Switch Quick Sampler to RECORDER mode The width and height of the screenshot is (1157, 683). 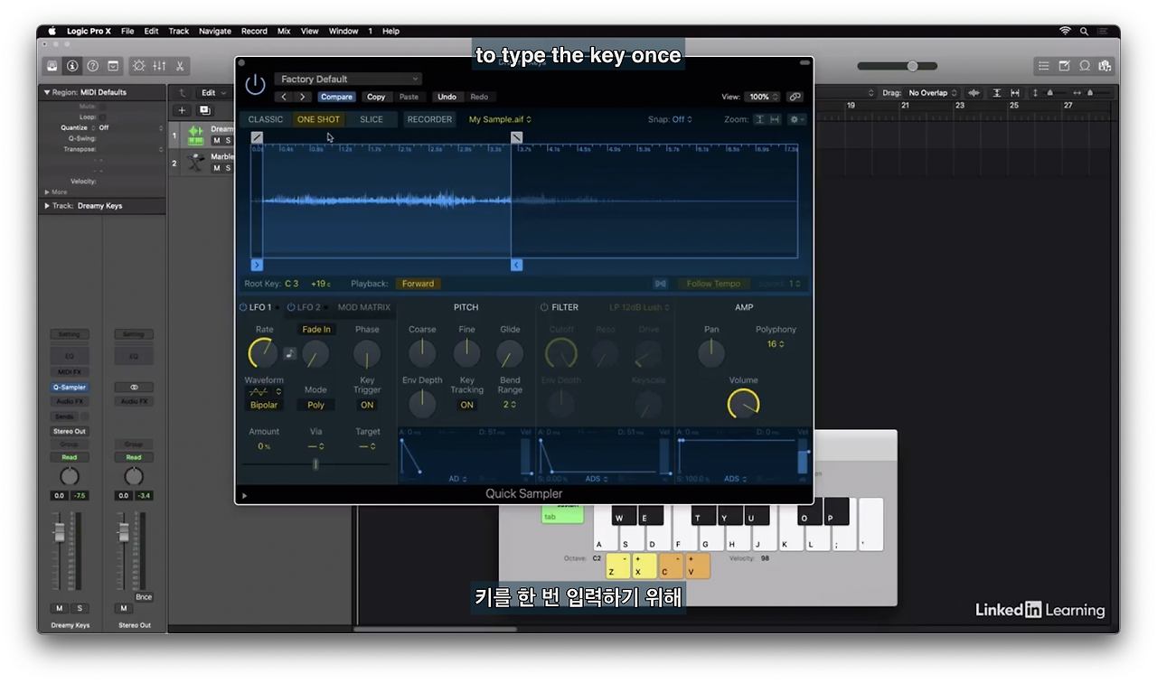pyautogui.click(x=429, y=119)
